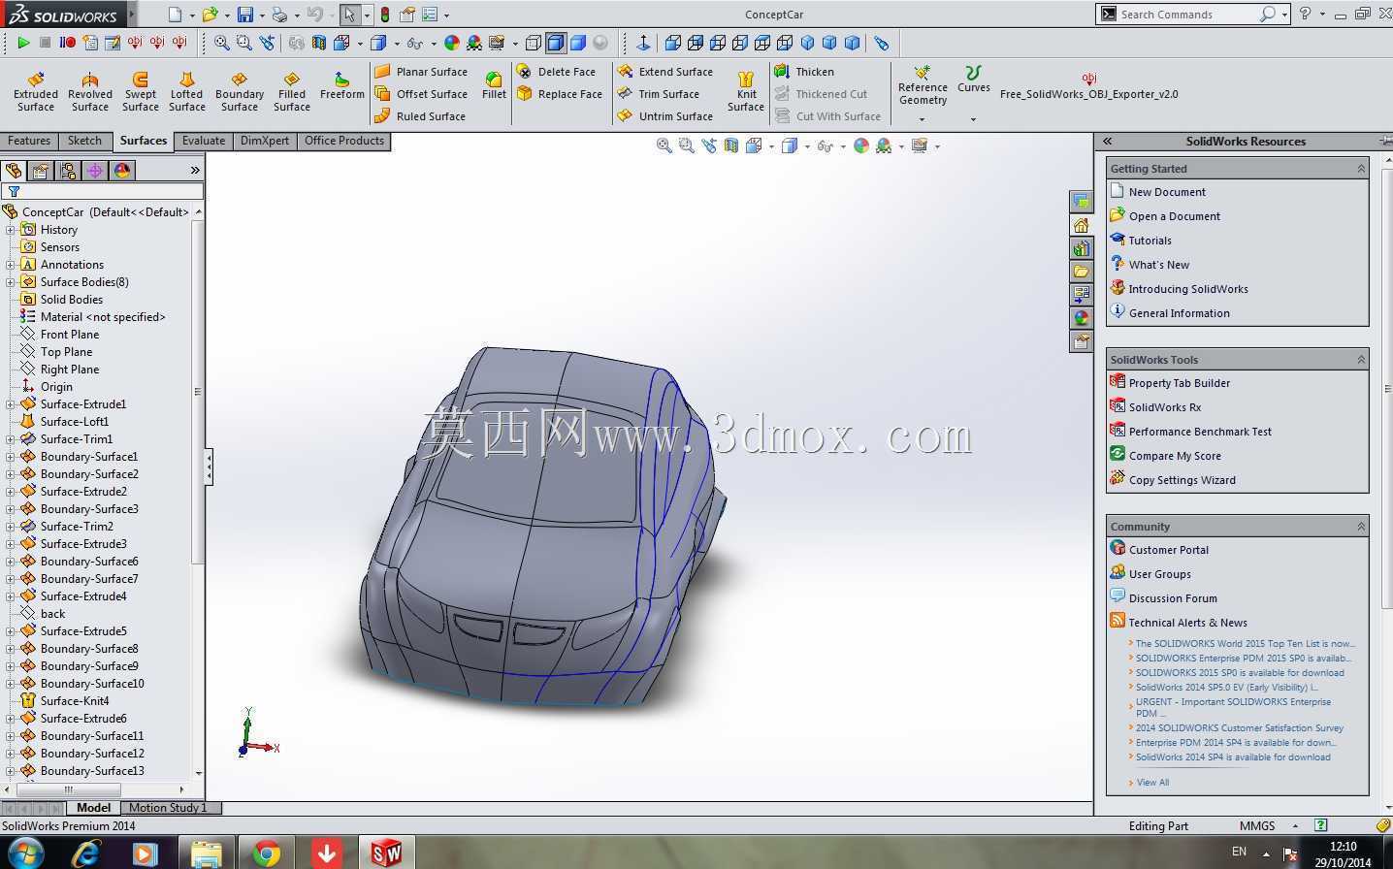
Task: Click the Thicken command
Action: (804, 72)
